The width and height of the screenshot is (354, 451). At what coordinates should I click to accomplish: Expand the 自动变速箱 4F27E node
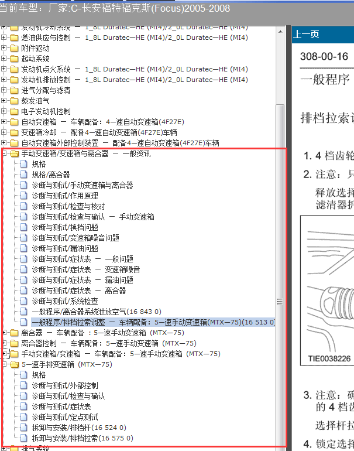click(x=4, y=122)
